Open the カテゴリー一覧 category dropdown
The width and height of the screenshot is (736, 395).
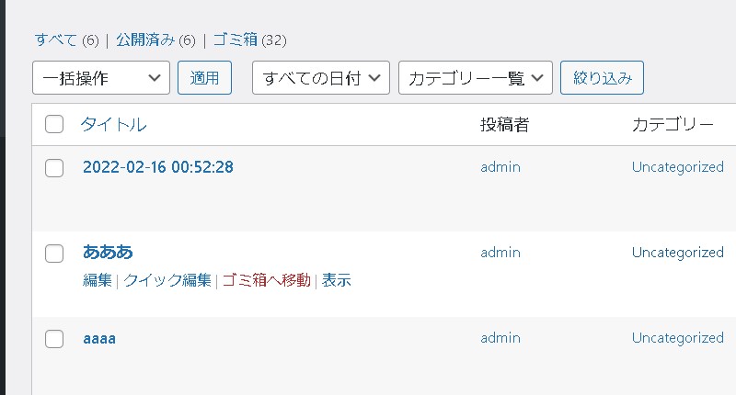click(x=475, y=78)
